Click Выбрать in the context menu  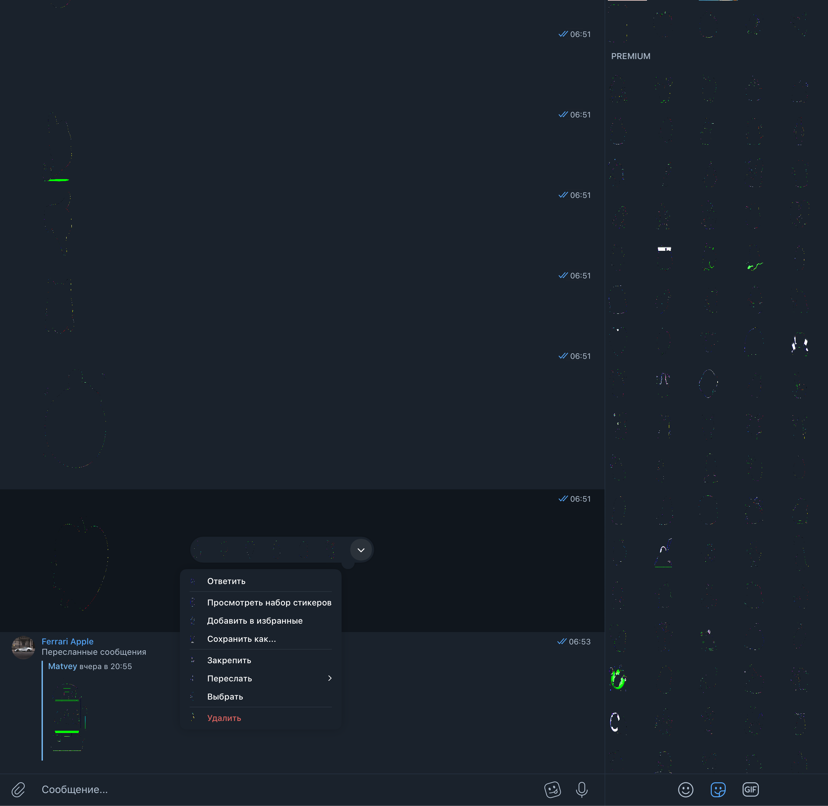click(x=225, y=697)
